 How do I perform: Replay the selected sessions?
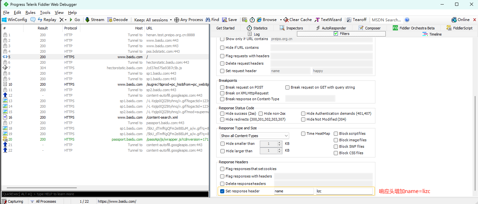point(47,20)
